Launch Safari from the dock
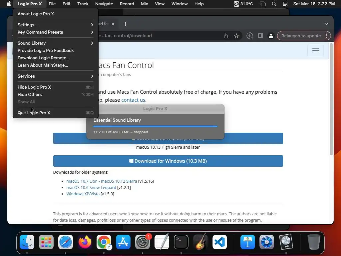This screenshot has width=341, height=256. [66, 242]
